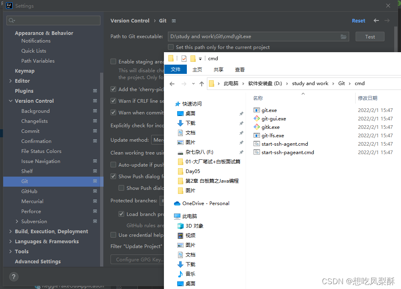Click the forward arrow in Settings header
Image resolution: width=401 pixels, height=289 pixels.
(387, 20)
